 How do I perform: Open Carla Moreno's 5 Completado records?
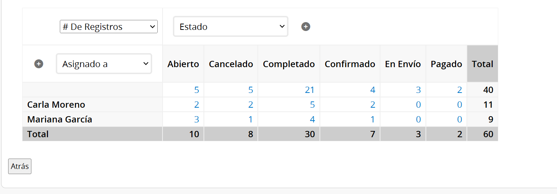(x=312, y=105)
